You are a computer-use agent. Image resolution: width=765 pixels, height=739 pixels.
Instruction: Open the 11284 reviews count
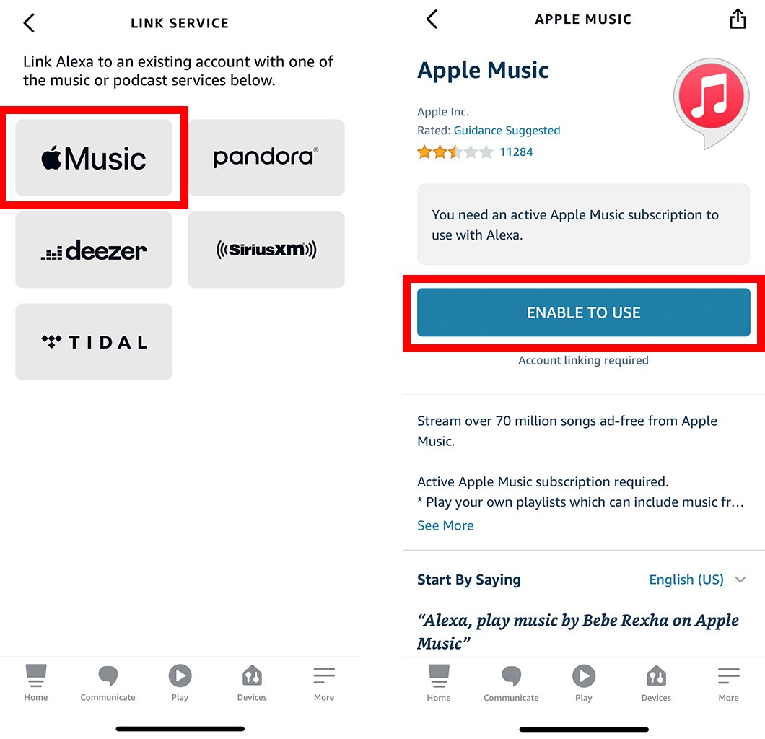coord(516,152)
